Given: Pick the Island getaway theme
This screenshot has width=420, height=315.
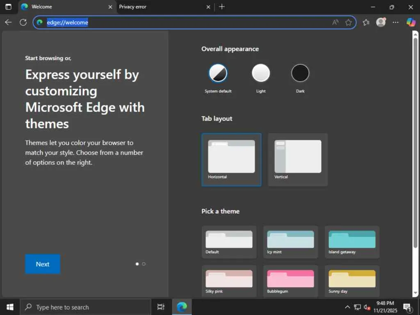Looking at the screenshot, I should coord(352,242).
